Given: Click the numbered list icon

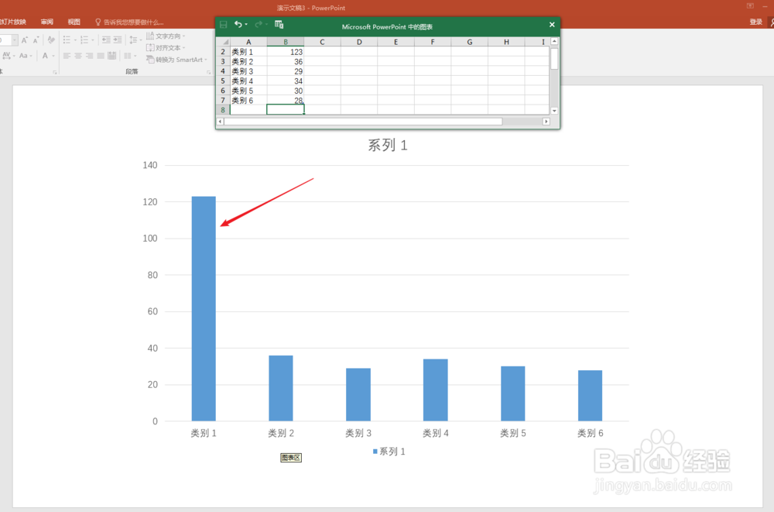Looking at the screenshot, I should click(84, 40).
